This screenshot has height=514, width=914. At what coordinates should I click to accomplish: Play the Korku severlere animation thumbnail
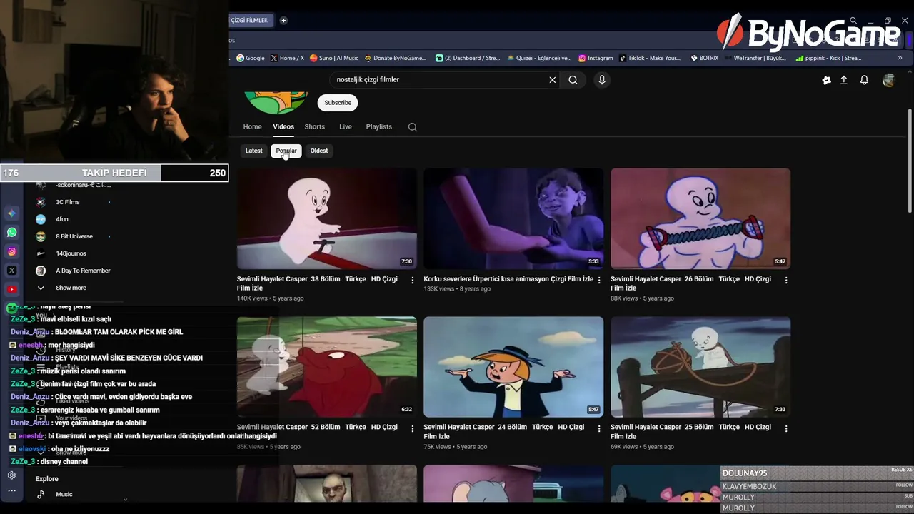(513, 218)
